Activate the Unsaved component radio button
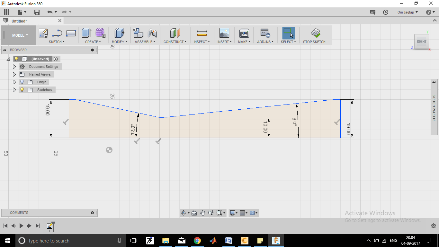Image resolution: width=439 pixels, height=247 pixels. [55, 59]
